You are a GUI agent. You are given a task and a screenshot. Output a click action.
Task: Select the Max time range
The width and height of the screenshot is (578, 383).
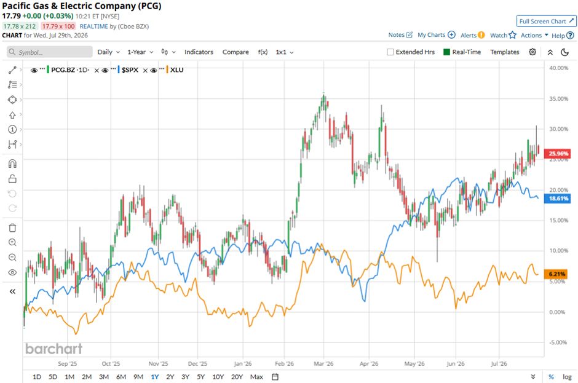click(256, 377)
